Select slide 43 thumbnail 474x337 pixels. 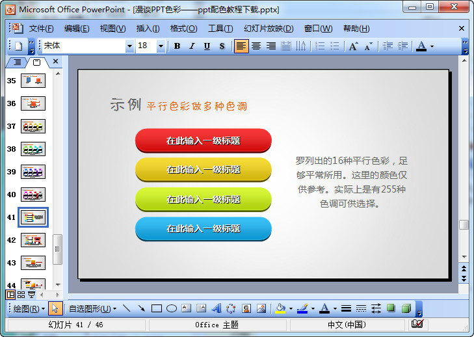(33, 263)
